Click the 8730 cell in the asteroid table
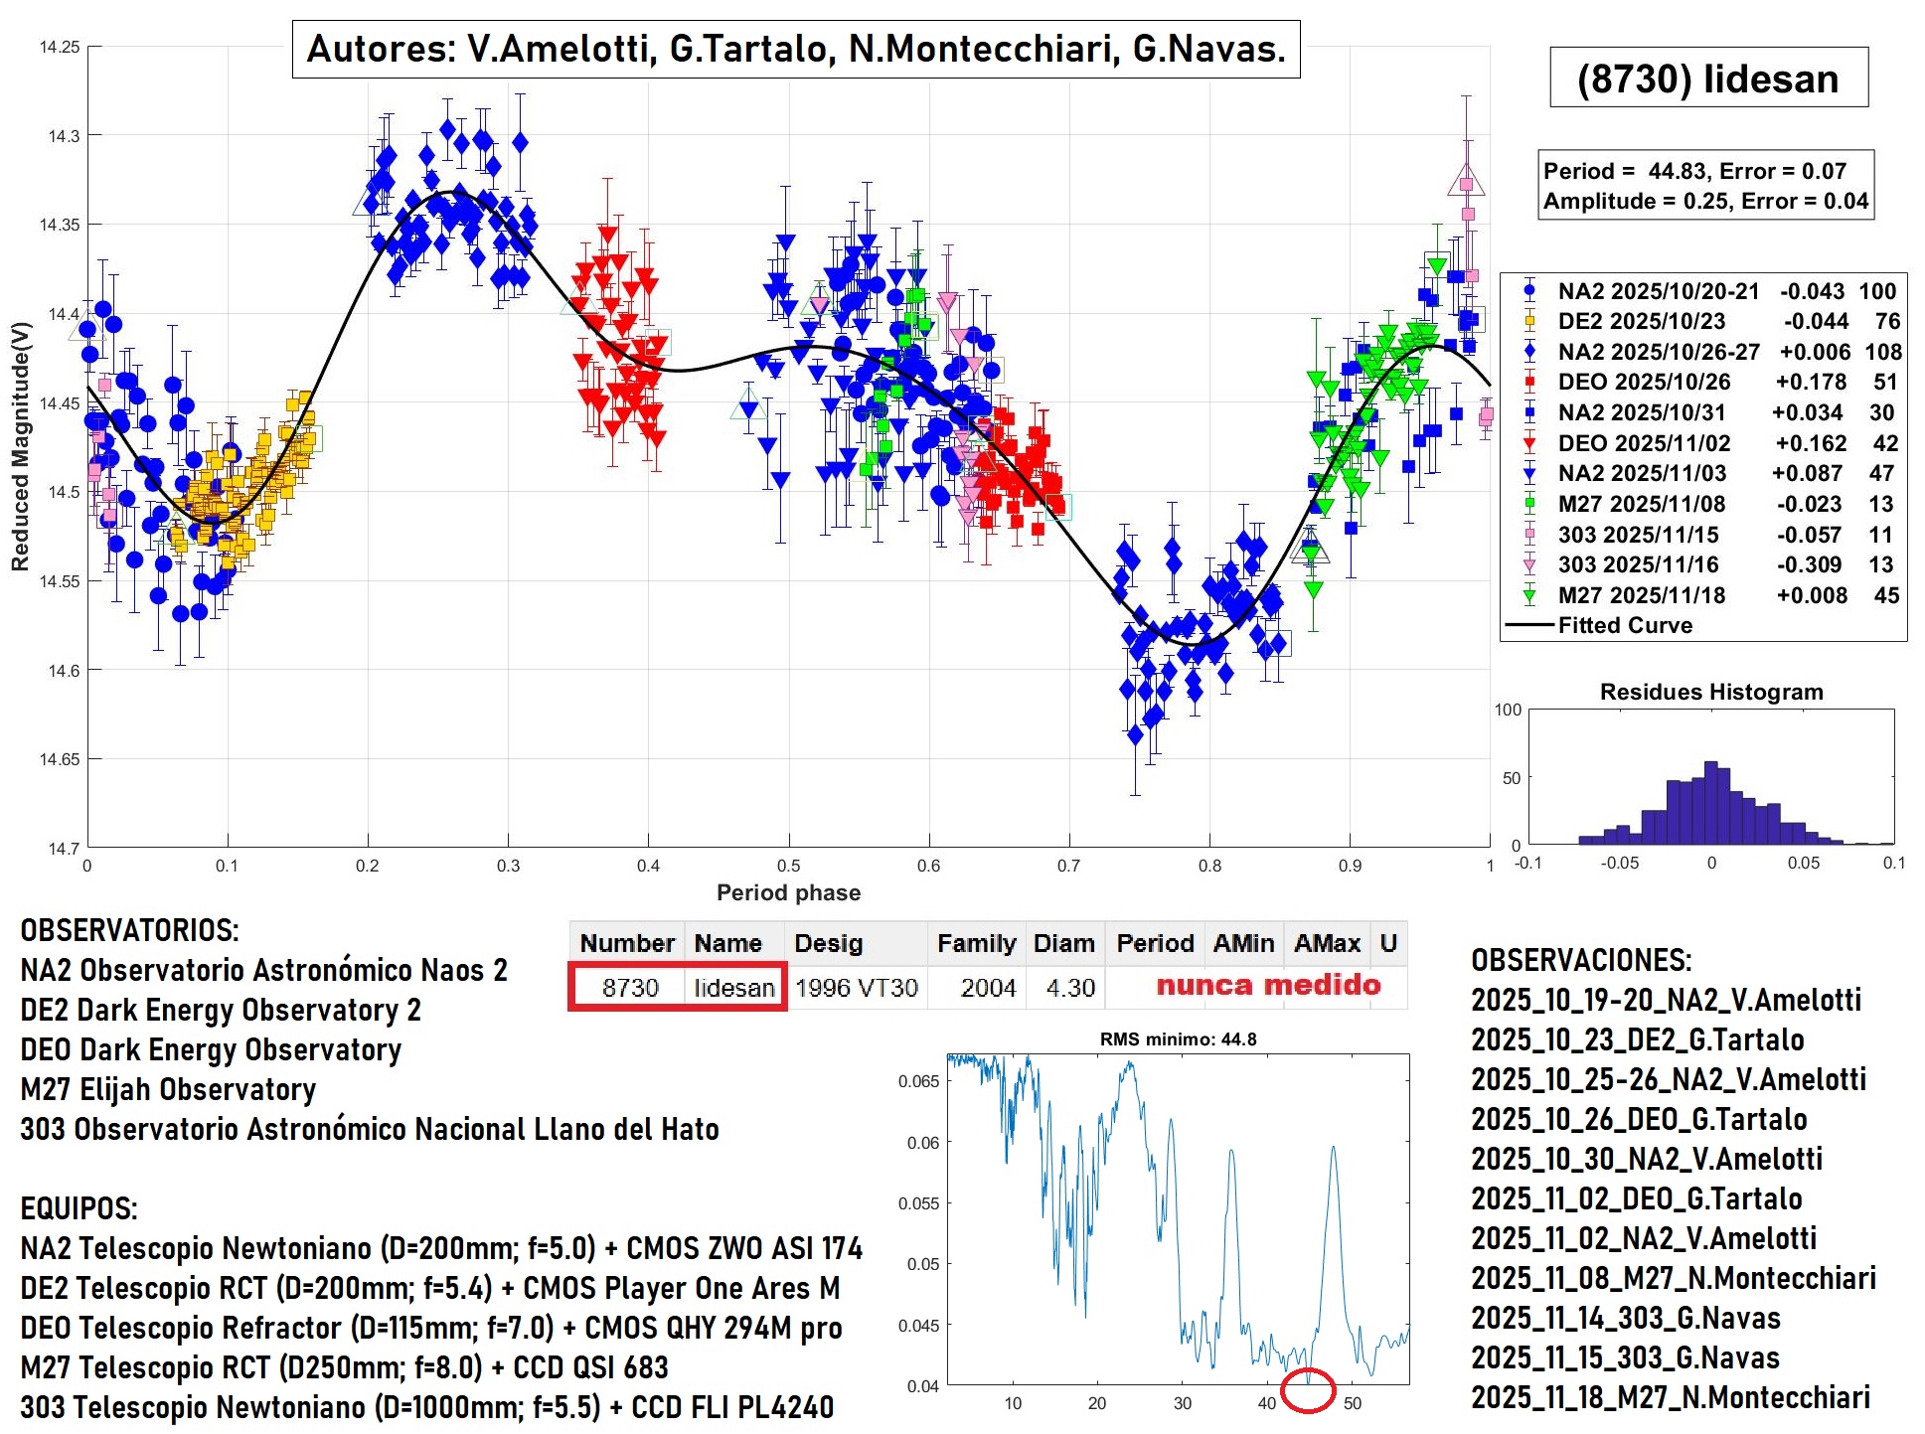Screen dimensions: 1925x1434 (630, 988)
